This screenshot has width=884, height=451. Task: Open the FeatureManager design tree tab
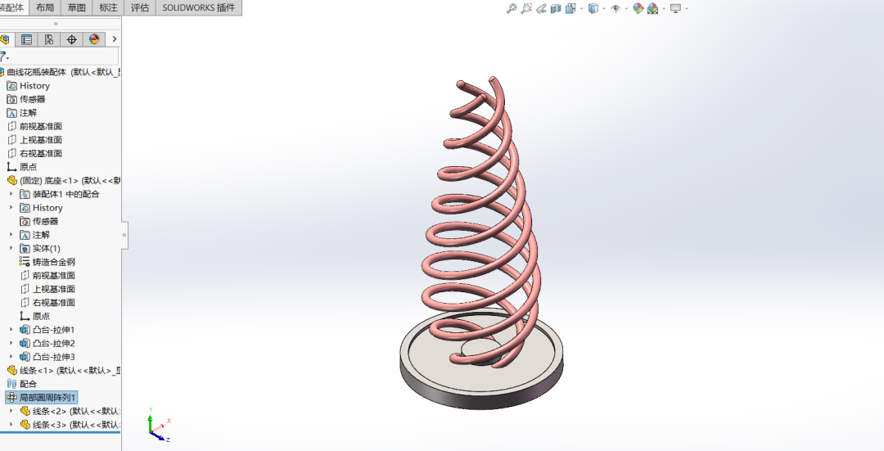pyautogui.click(x=5, y=39)
